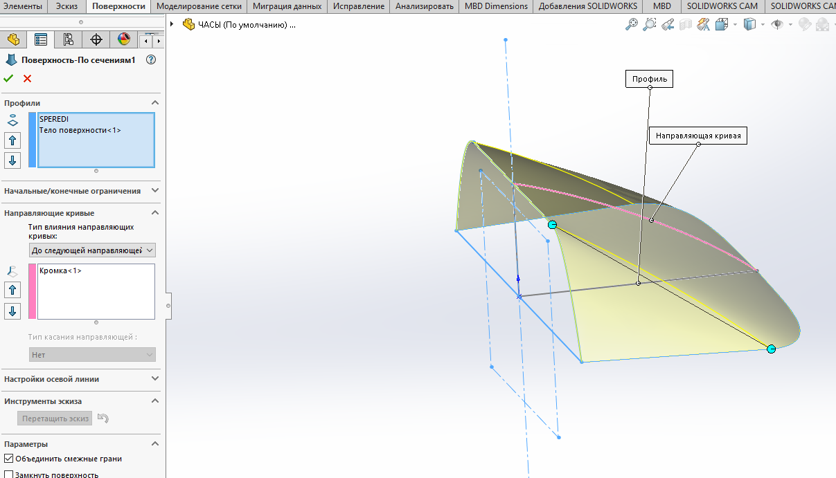Move selected profile up in the list
This screenshot has width=836, height=478.
point(12,140)
